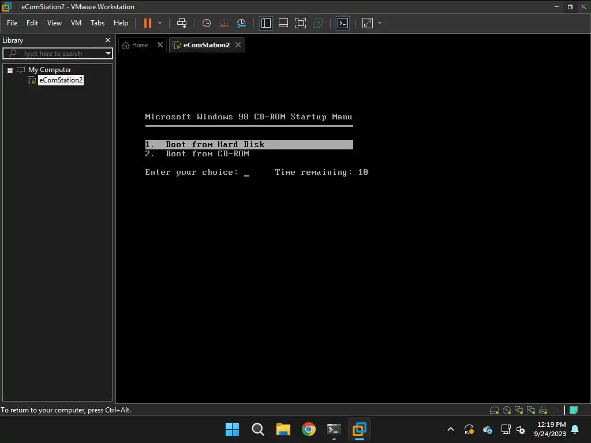Revert the VM to its previous snapshot
591x443 pixels.
[224, 23]
